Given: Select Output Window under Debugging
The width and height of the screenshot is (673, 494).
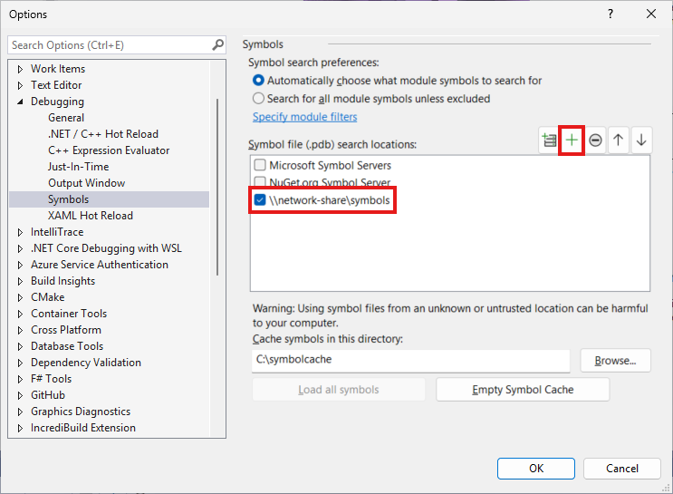Looking at the screenshot, I should pos(86,183).
